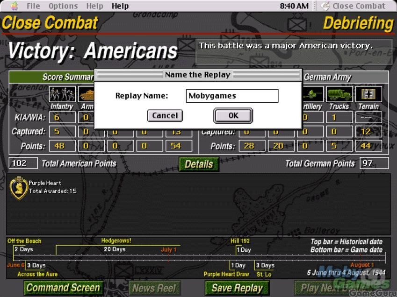Open the bold Help menu
The height and width of the screenshot is (297, 397).
[x=120, y=6]
